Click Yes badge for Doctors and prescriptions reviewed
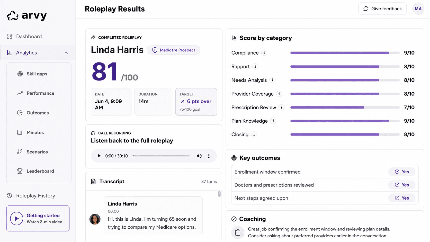 coord(402,185)
